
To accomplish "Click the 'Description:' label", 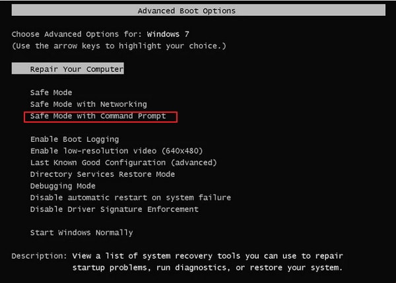I will [x=39, y=256].
